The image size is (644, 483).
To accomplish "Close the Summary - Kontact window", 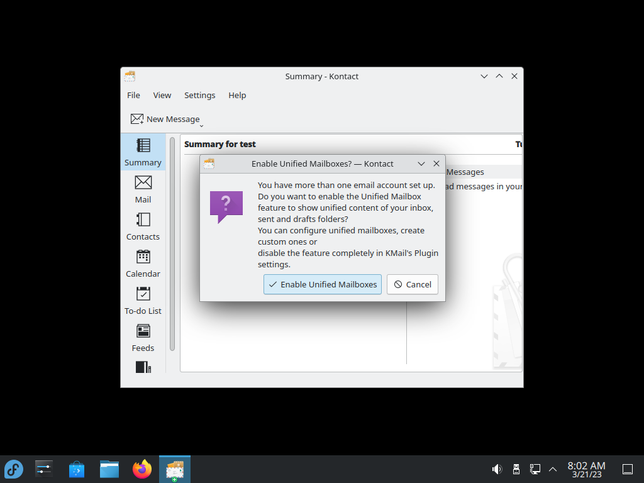I will [514, 76].
